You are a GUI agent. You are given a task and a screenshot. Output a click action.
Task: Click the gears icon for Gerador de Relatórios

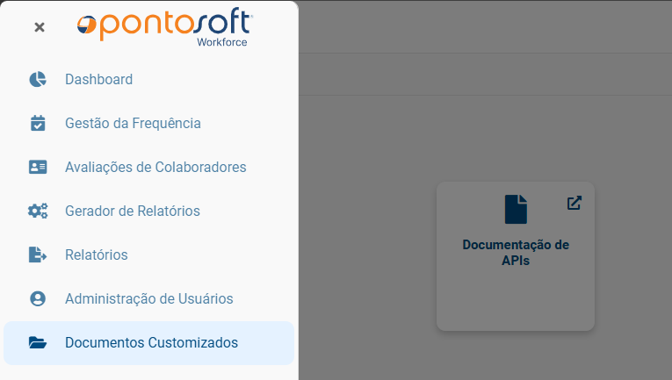click(x=38, y=211)
